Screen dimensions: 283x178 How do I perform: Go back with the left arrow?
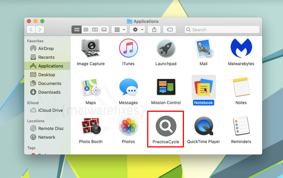coord(31,30)
